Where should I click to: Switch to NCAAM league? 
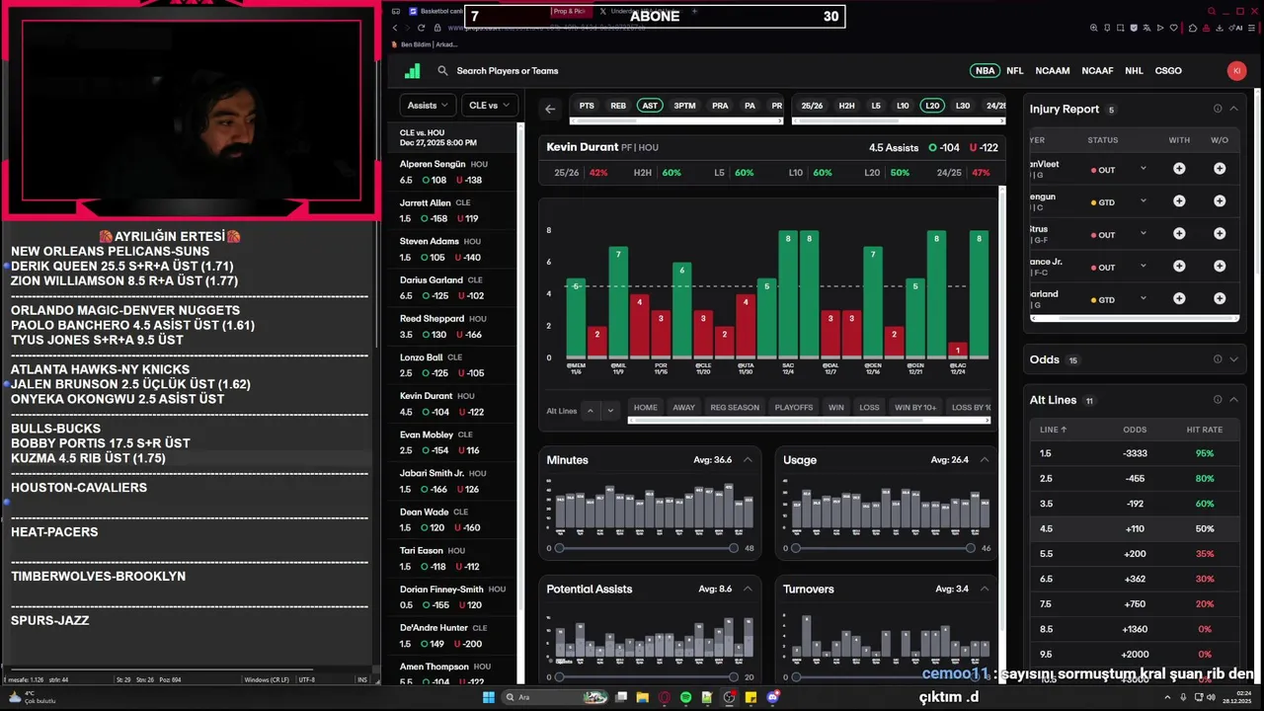point(1053,71)
